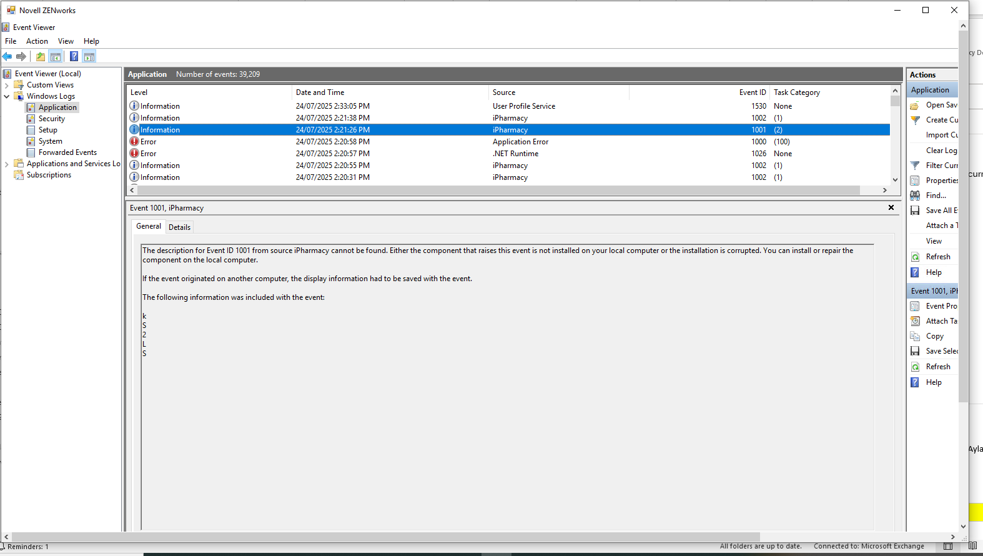Viewport: 983px width, 556px height.
Task: Open the File menu
Action: (x=11, y=41)
